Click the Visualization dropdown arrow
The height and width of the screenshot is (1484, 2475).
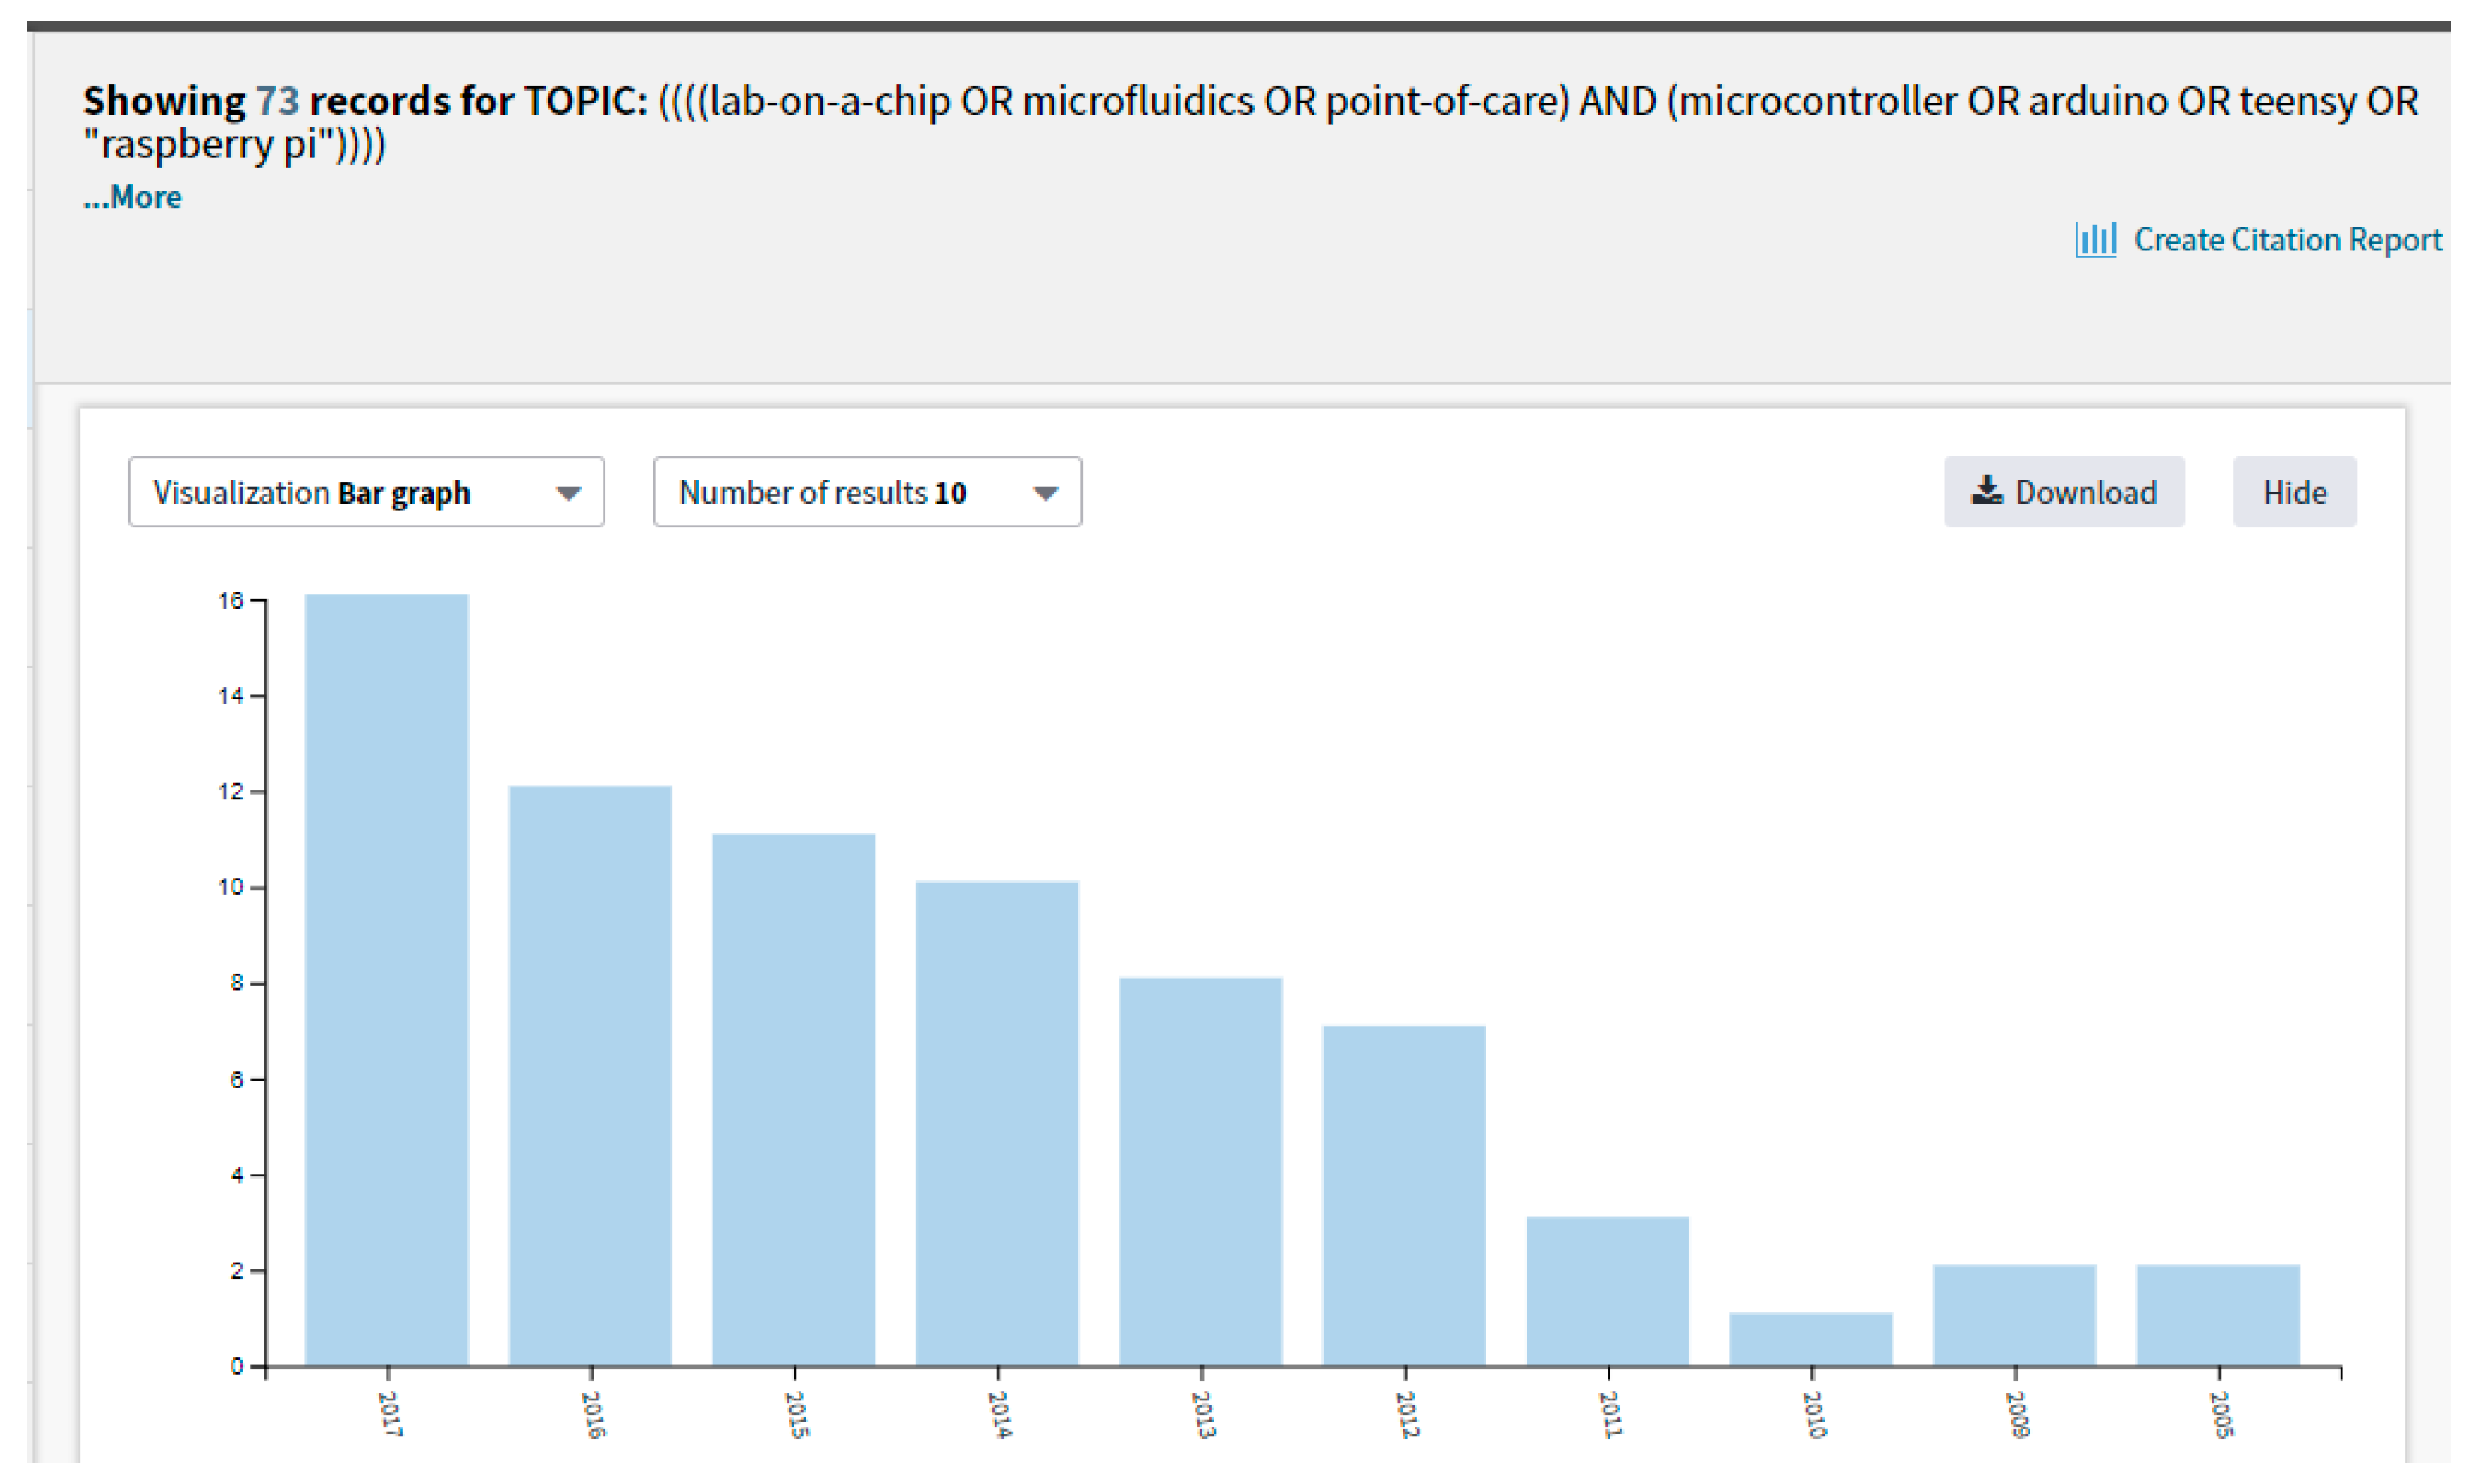pyautogui.click(x=568, y=493)
